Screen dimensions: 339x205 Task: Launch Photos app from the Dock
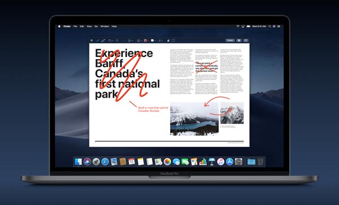pyautogui.click(x=167, y=162)
